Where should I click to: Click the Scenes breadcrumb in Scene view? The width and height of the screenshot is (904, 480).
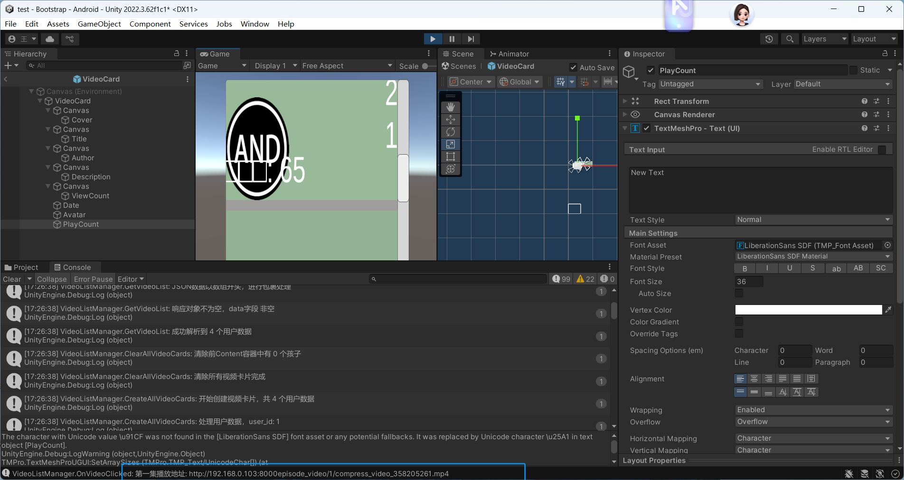(459, 66)
